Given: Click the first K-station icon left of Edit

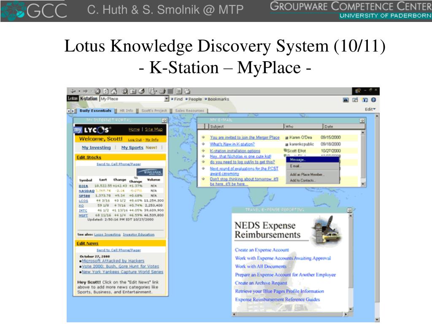Looking at the screenshot, I should (346, 100).
